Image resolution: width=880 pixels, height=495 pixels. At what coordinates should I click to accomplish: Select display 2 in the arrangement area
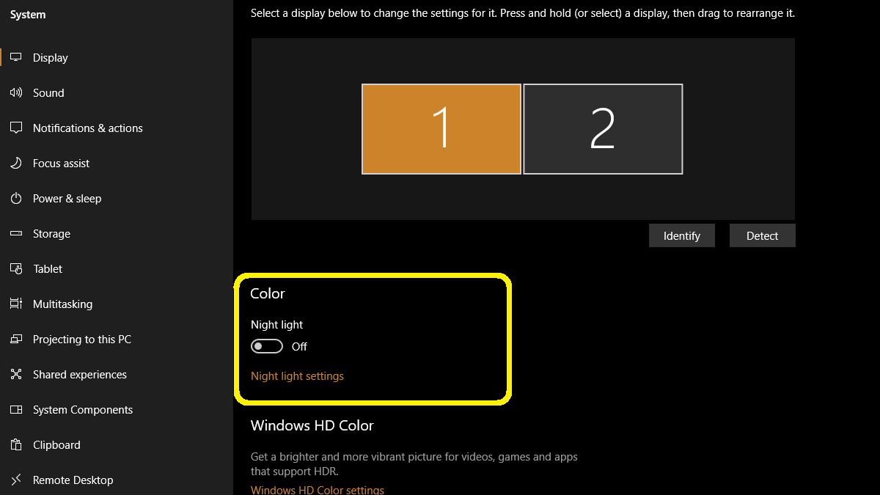pos(603,128)
